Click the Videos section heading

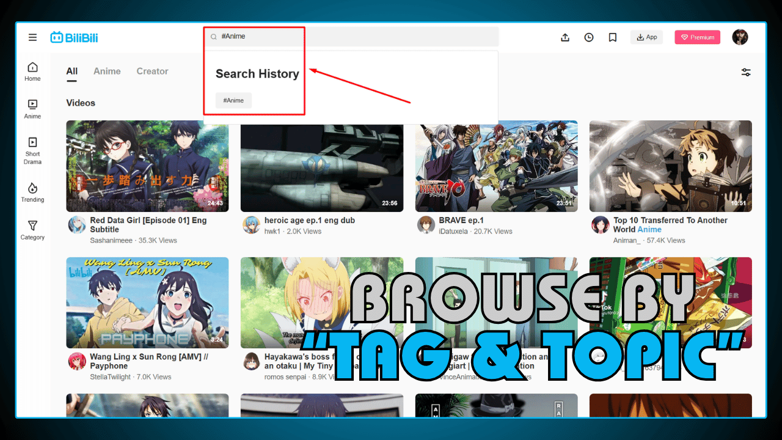pos(81,103)
